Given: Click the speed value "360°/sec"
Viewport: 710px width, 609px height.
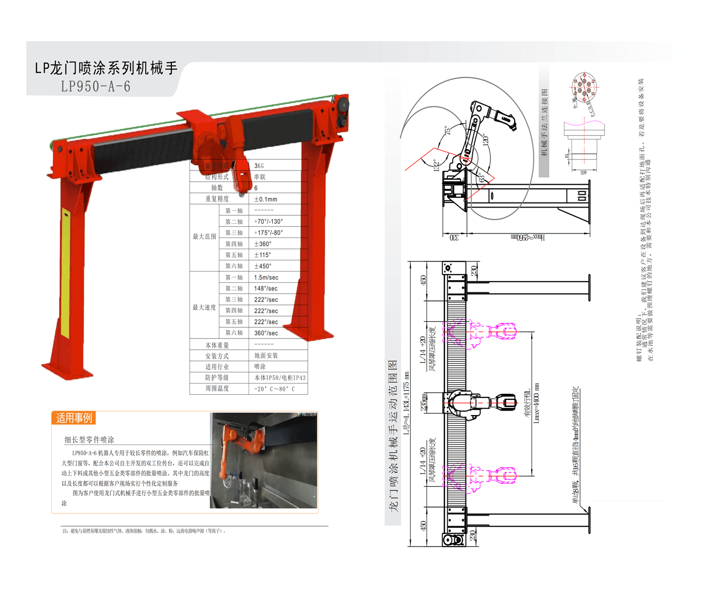Looking at the screenshot, I should point(266,333).
